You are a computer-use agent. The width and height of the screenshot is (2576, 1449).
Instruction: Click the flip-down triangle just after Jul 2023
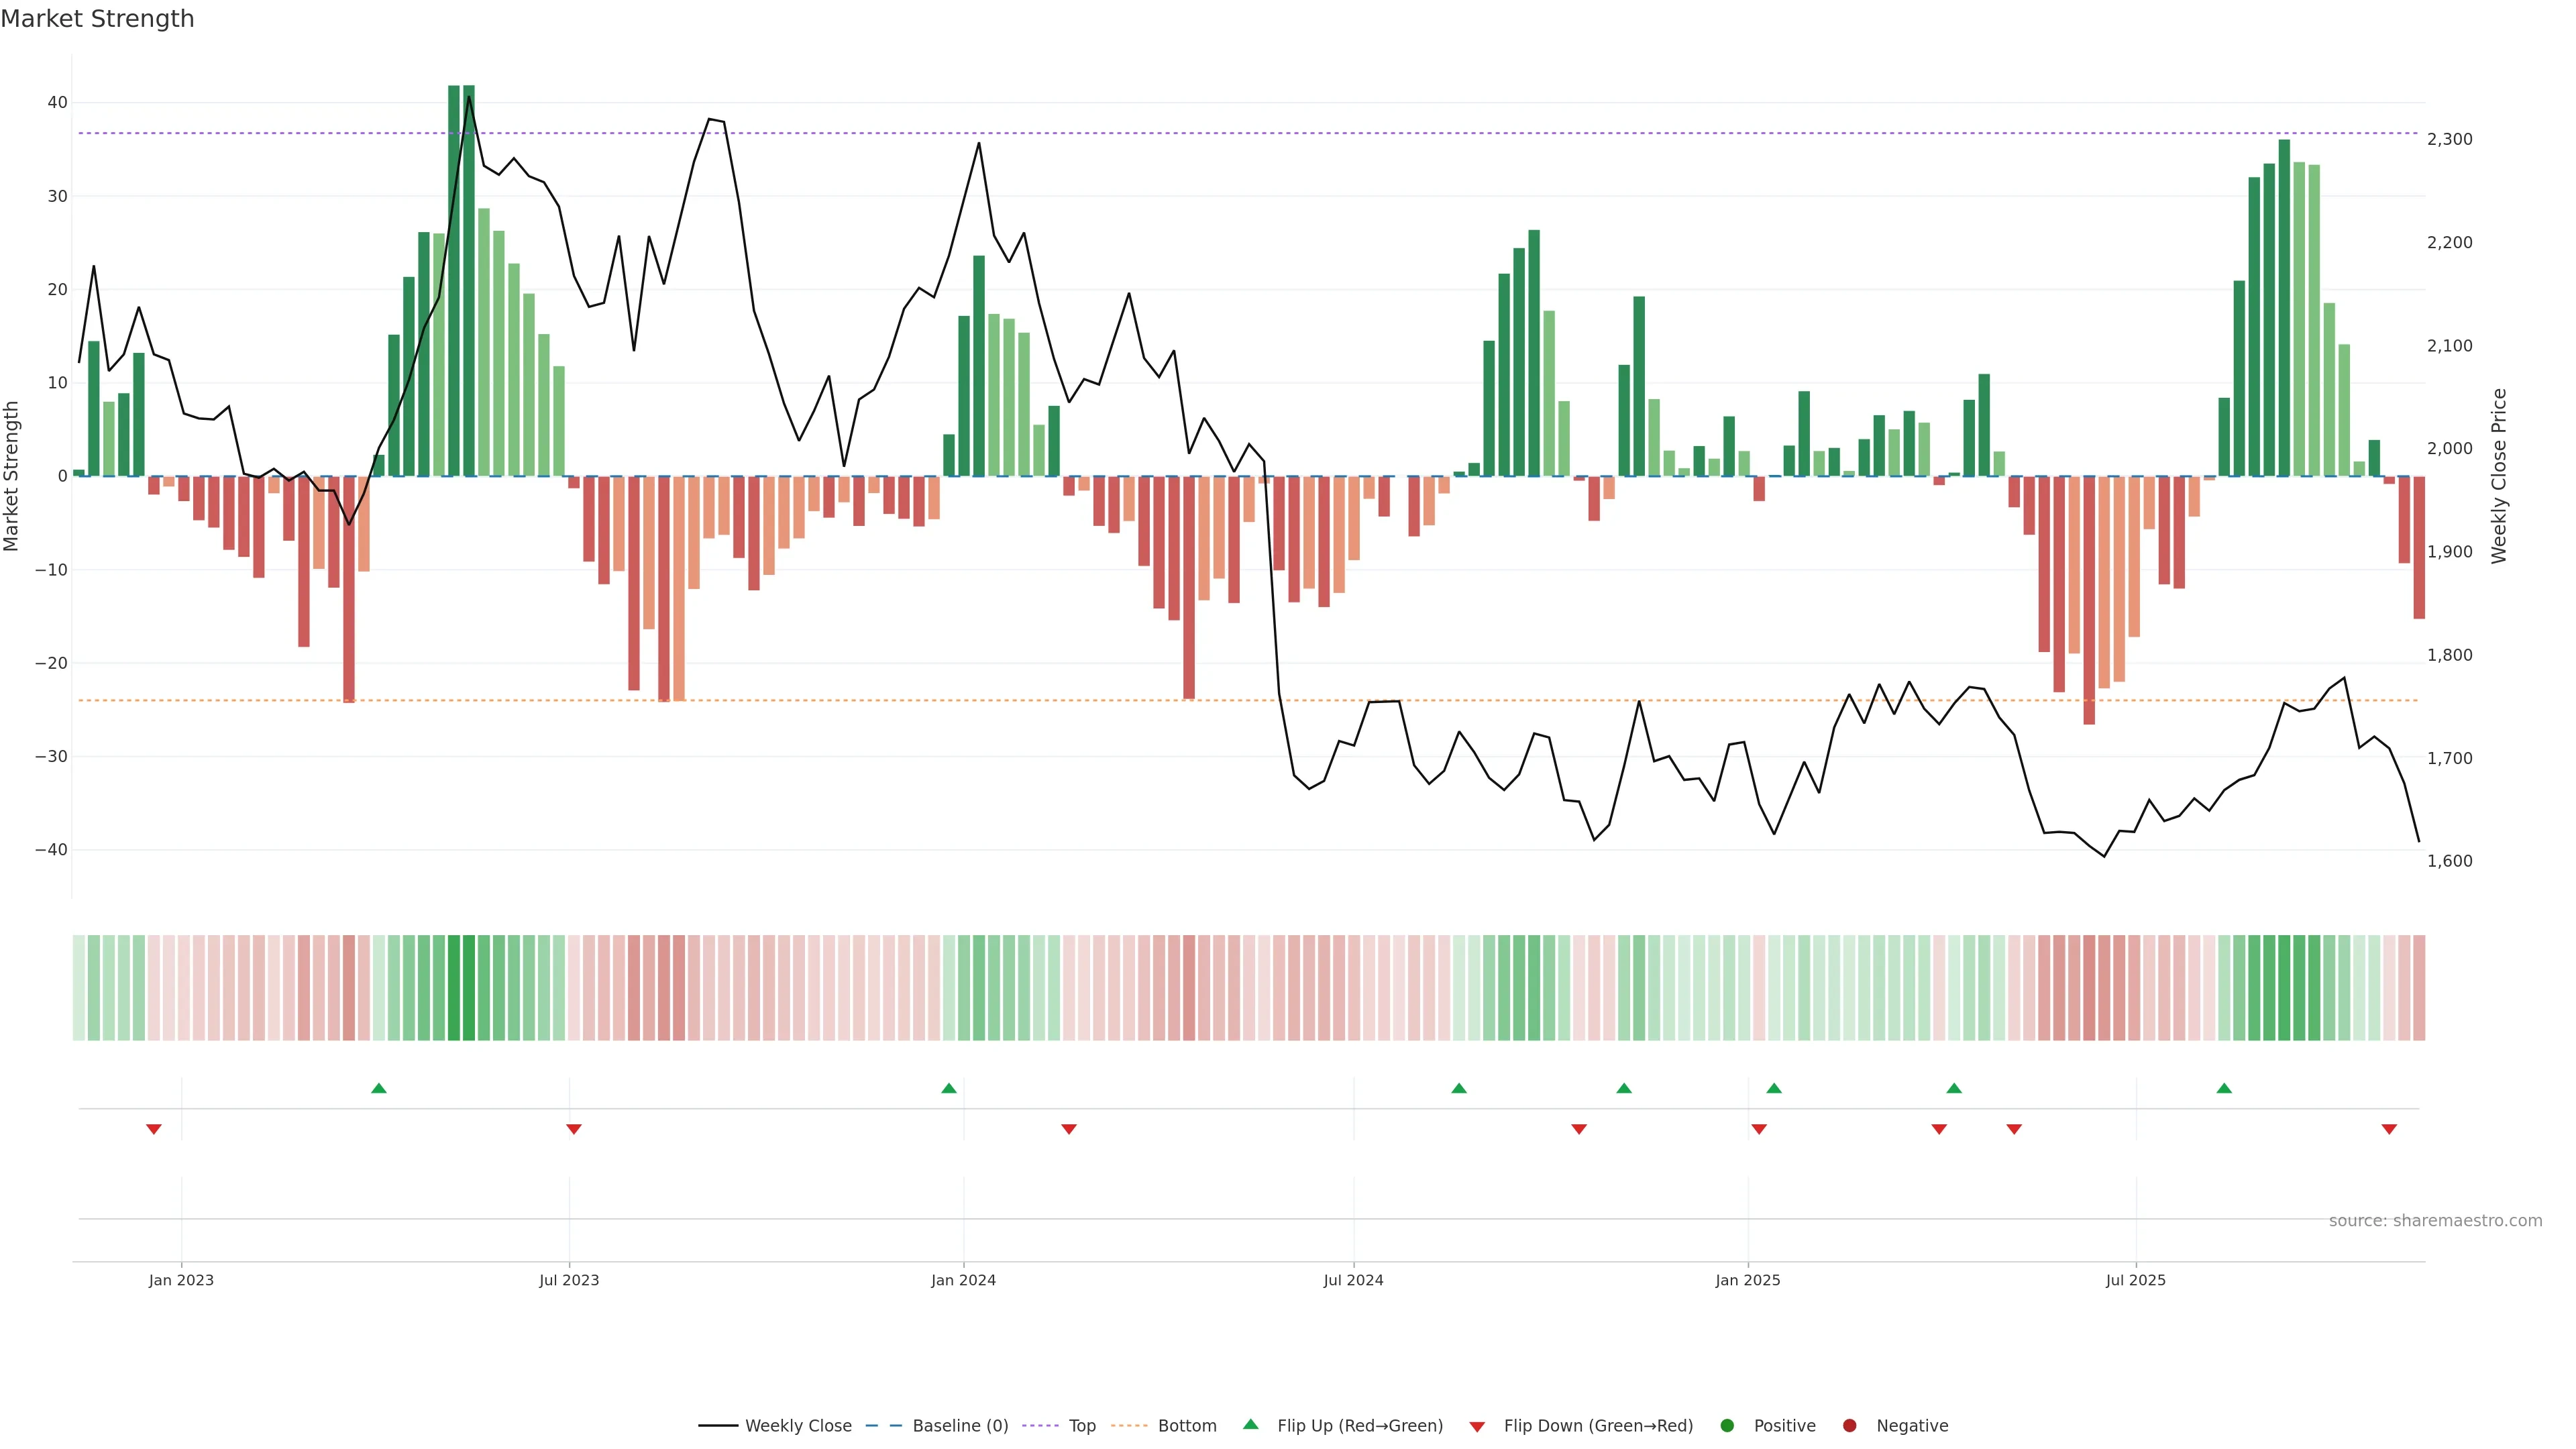[574, 1129]
